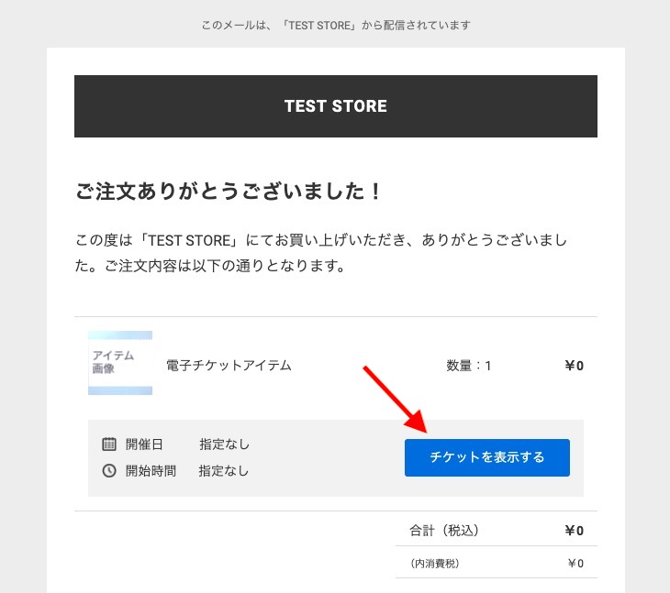Click the calendar icon beside 開催日
Image resolution: width=670 pixels, height=593 pixels.
(x=109, y=445)
